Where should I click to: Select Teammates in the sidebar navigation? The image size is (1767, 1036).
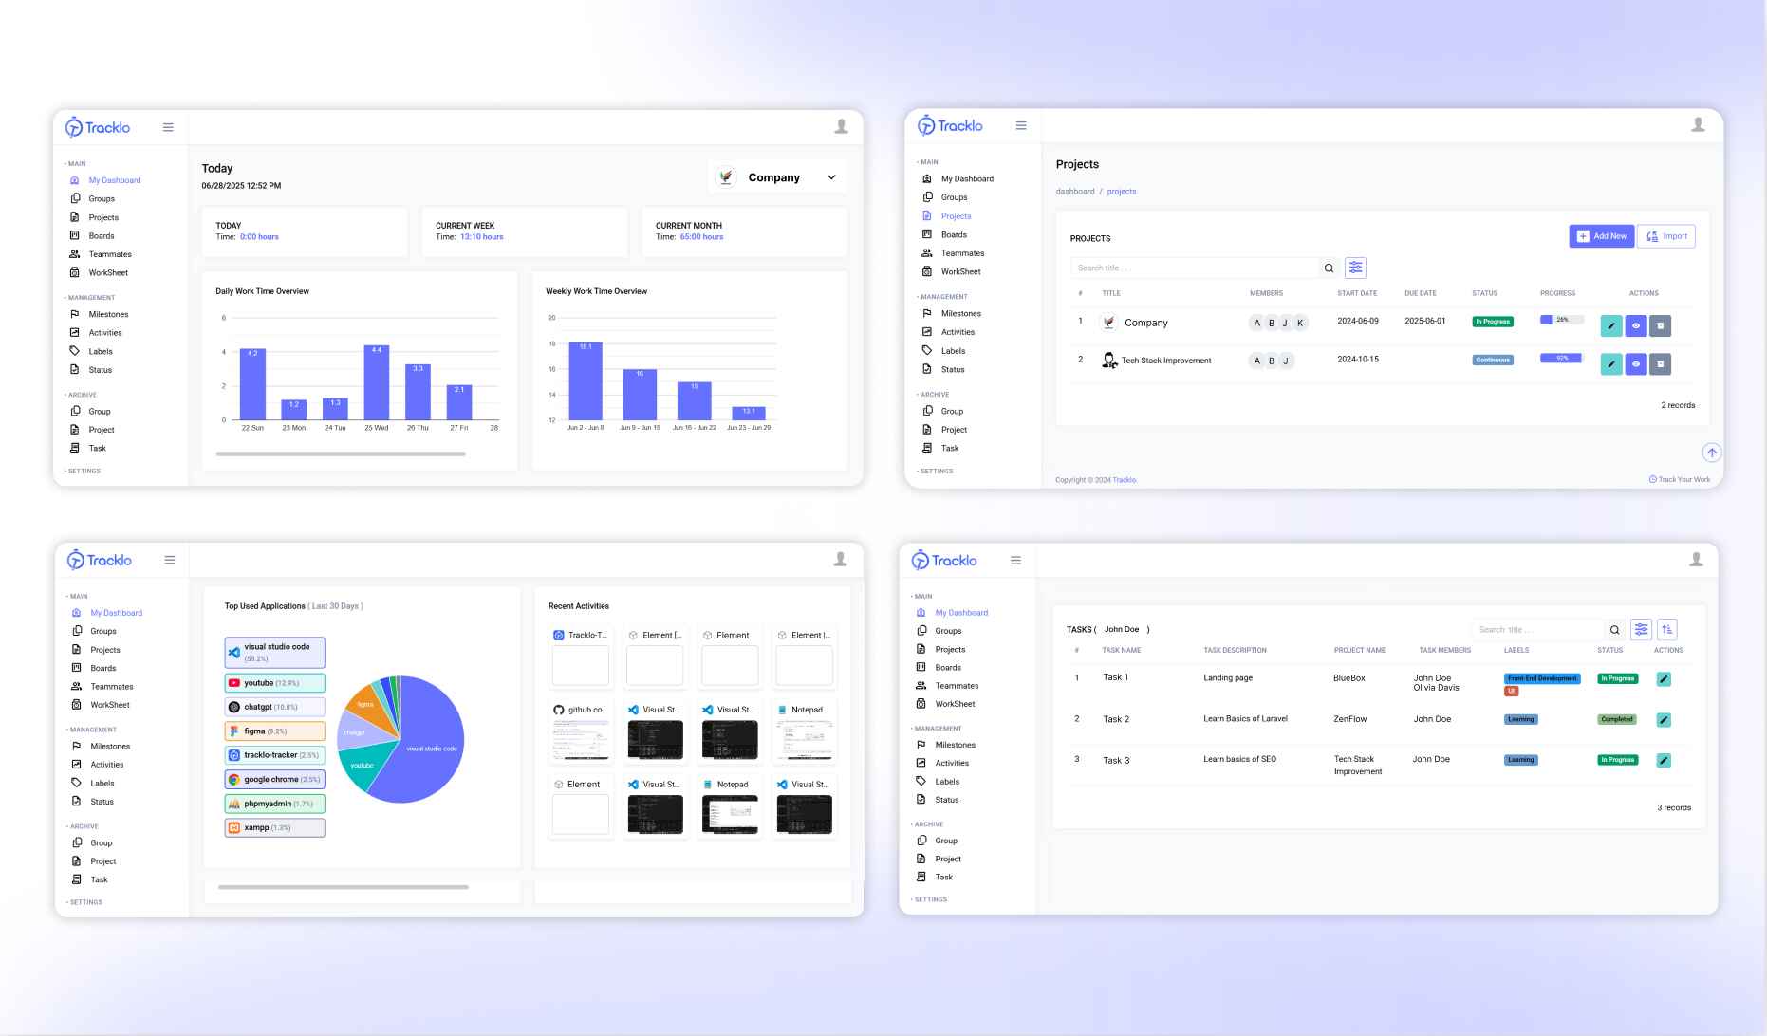961,252
